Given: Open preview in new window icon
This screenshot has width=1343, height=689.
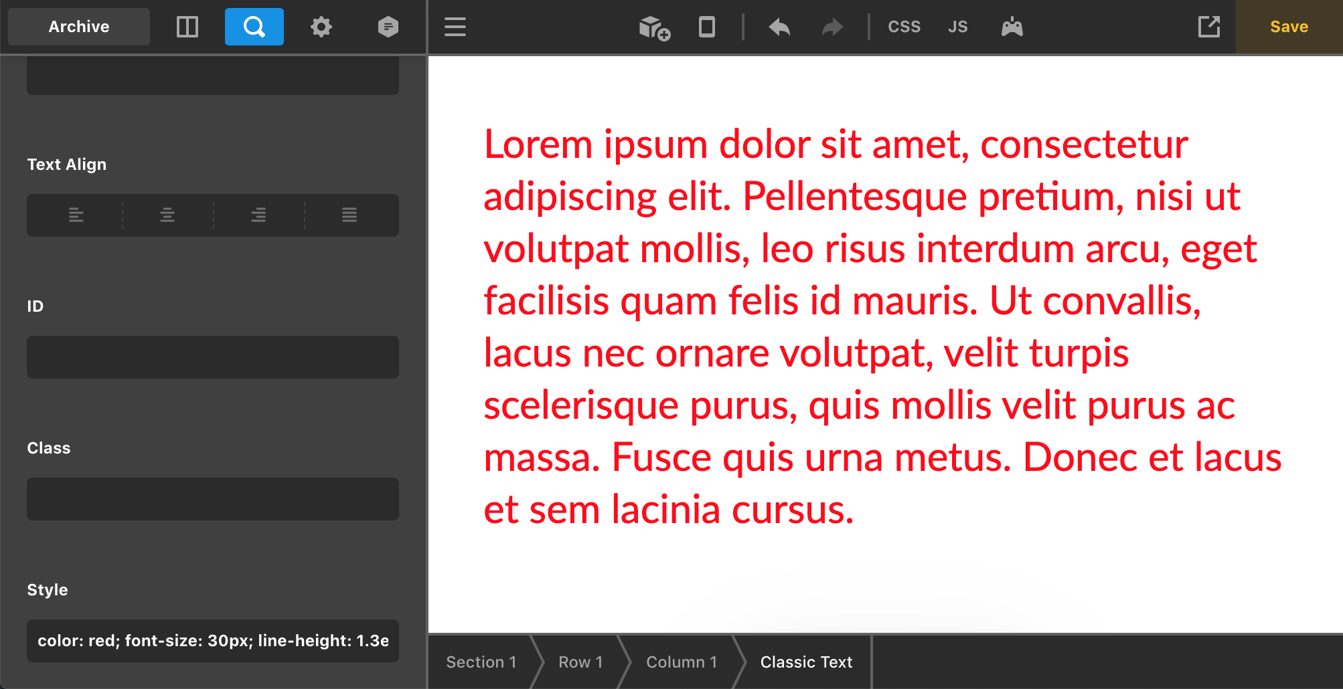Looking at the screenshot, I should coord(1209,27).
